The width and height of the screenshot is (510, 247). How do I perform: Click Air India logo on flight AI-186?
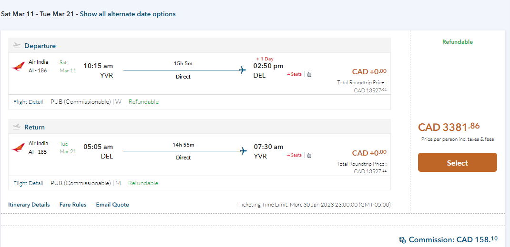pos(18,66)
